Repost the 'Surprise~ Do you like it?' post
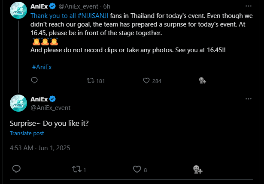Image resolution: width=264 pixels, height=184 pixels. [x=76, y=169]
